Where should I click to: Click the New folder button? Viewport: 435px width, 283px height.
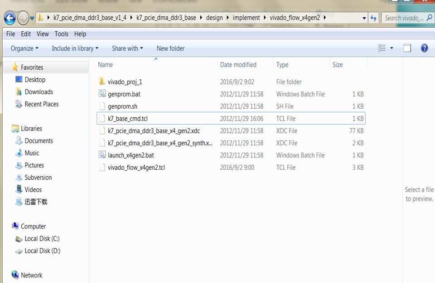pos(170,48)
